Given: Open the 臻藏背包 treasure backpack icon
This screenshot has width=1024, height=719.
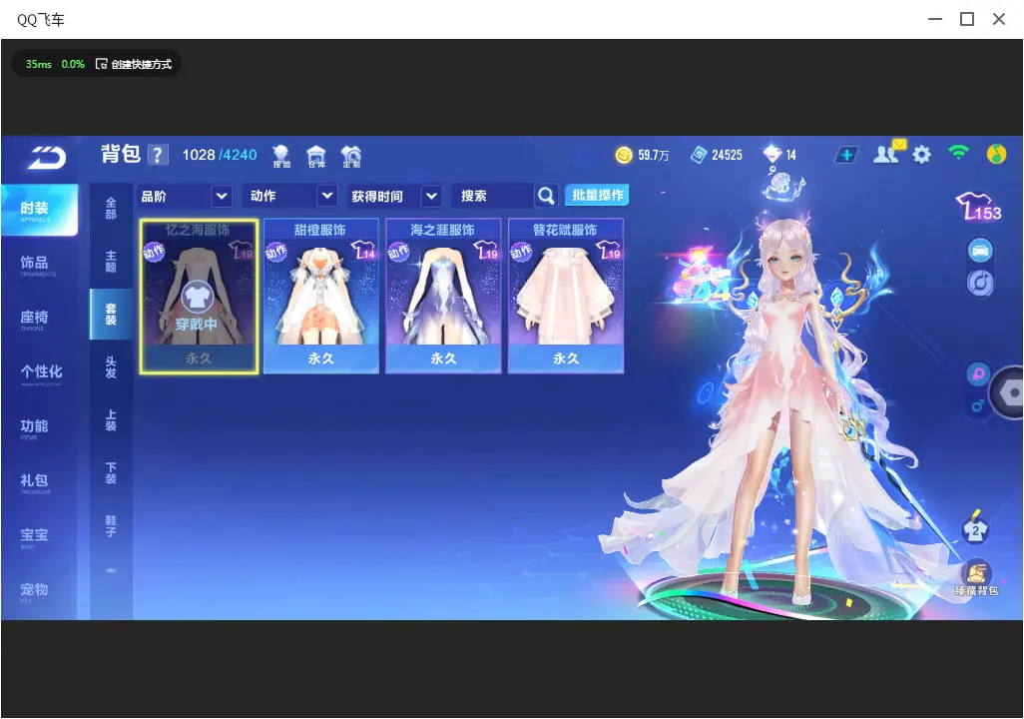Looking at the screenshot, I should pos(976,578).
